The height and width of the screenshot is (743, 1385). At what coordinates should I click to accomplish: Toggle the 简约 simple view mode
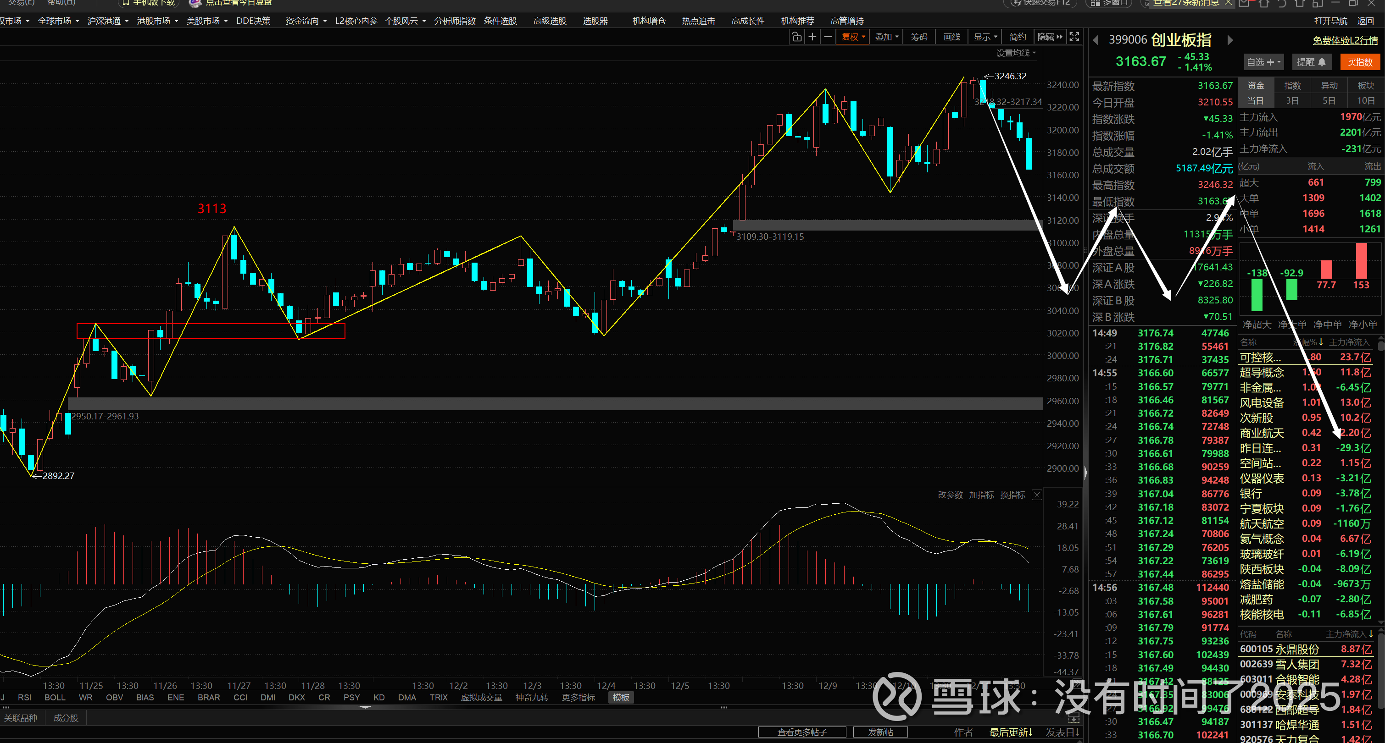tap(1017, 37)
